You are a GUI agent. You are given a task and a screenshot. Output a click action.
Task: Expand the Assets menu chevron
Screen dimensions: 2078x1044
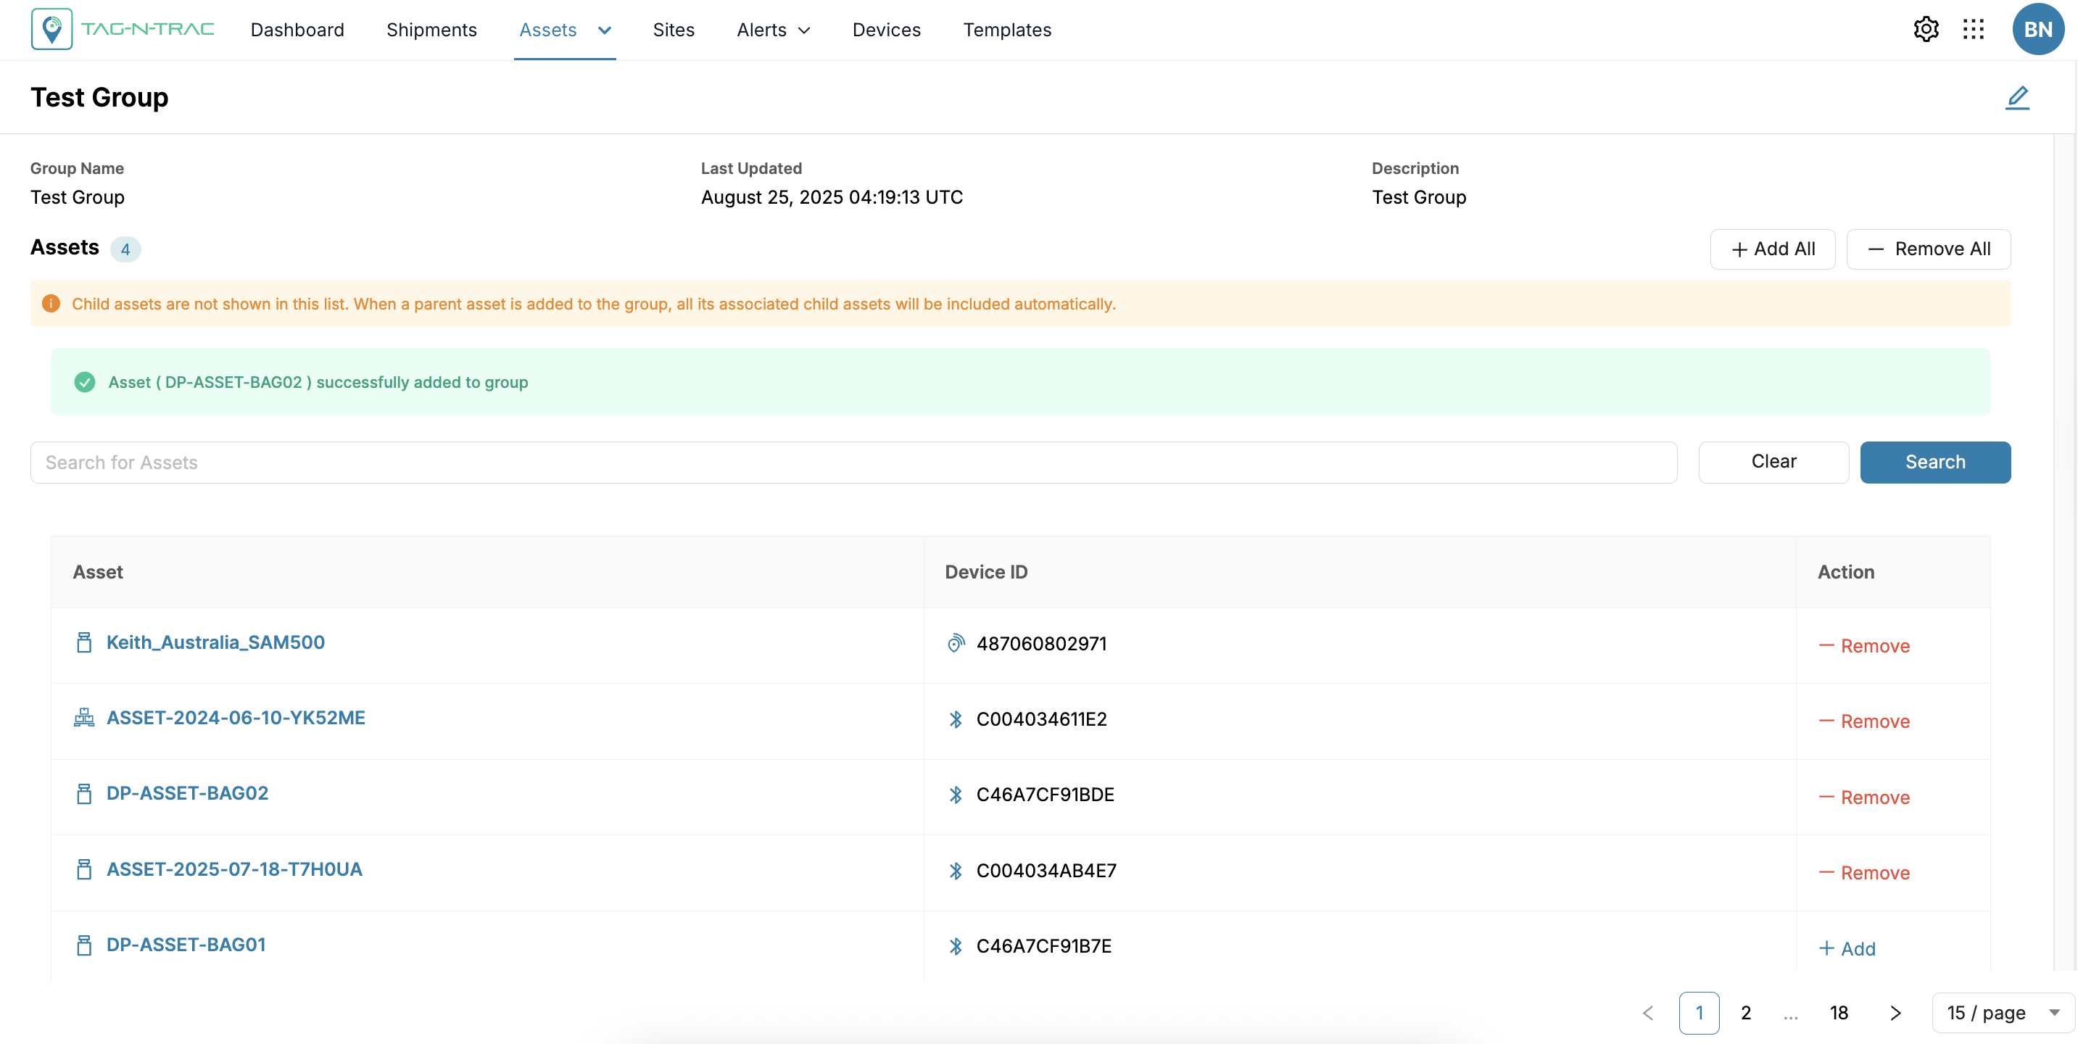[604, 30]
